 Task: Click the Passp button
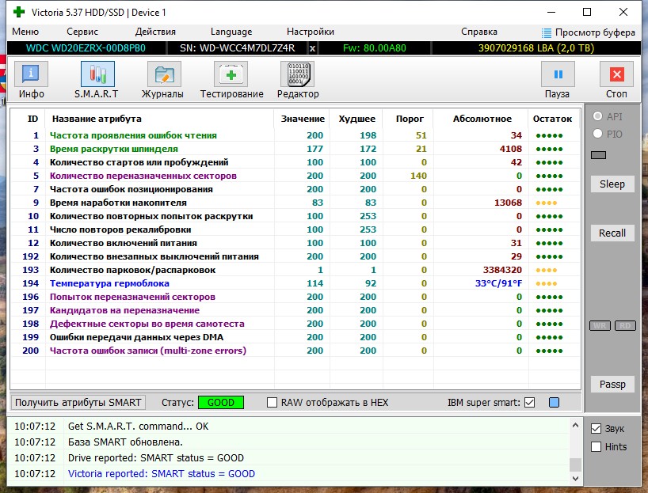click(612, 385)
